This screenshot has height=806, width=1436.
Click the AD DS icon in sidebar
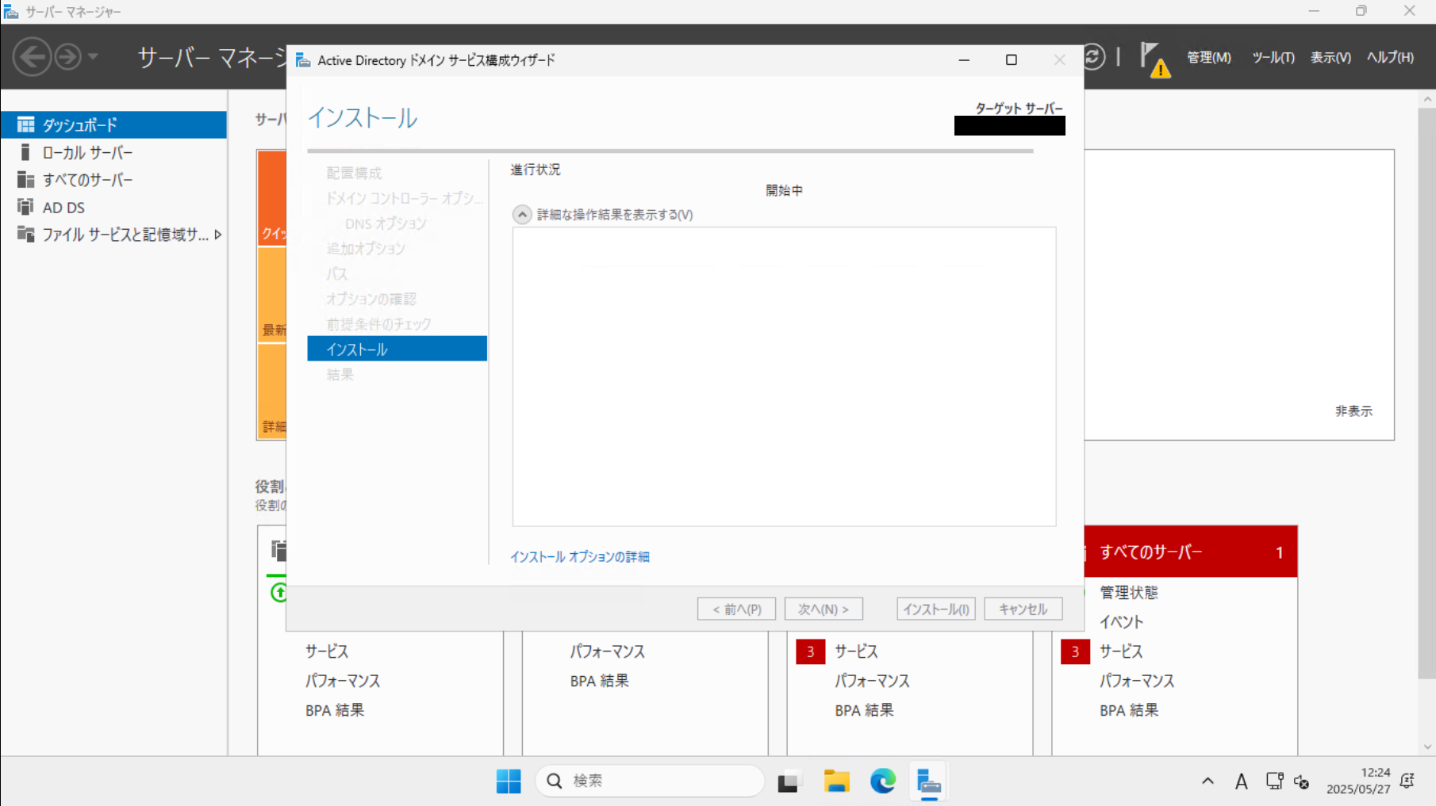pos(26,207)
